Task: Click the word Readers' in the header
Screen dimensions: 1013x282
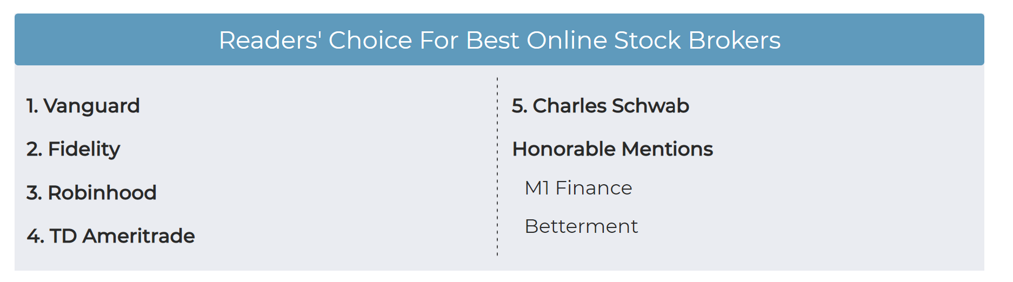Action: pos(270,40)
